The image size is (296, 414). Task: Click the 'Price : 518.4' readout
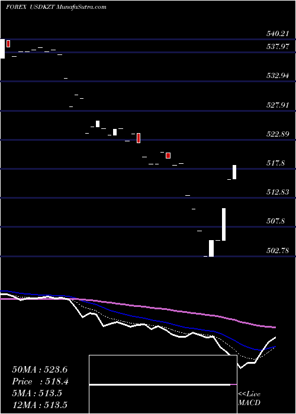[x=40, y=381]
